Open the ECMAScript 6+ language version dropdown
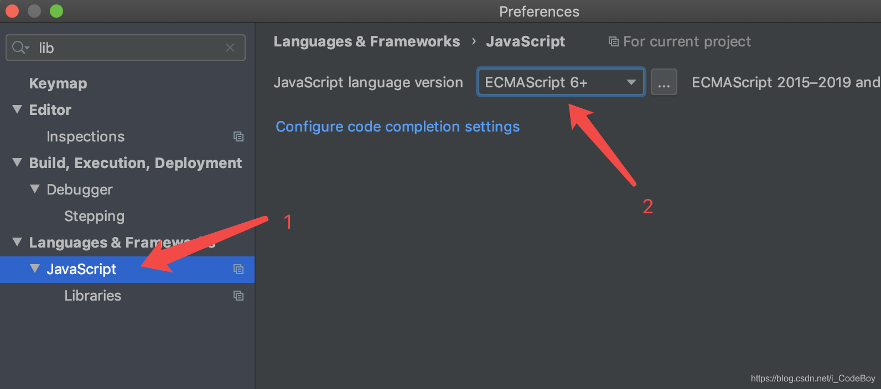 [561, 82]
